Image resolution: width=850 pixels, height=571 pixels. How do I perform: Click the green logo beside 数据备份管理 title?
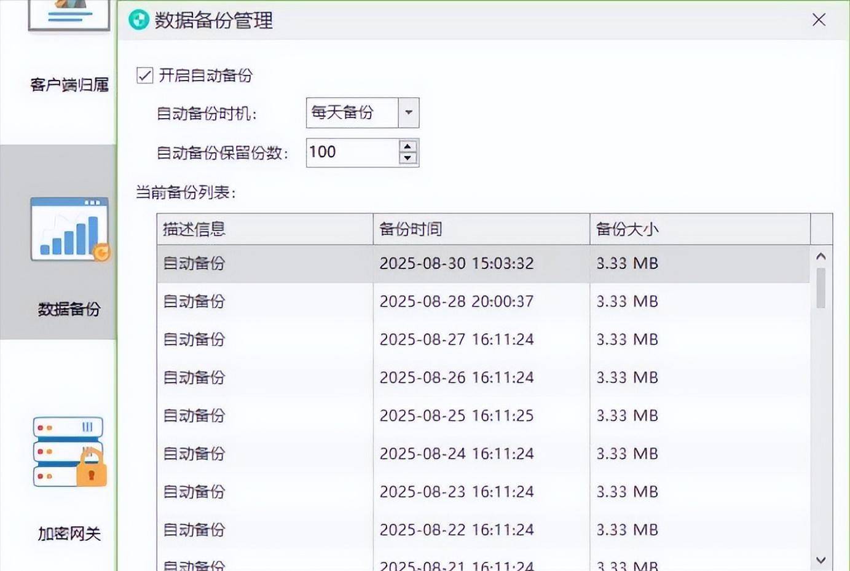point(139,20)
